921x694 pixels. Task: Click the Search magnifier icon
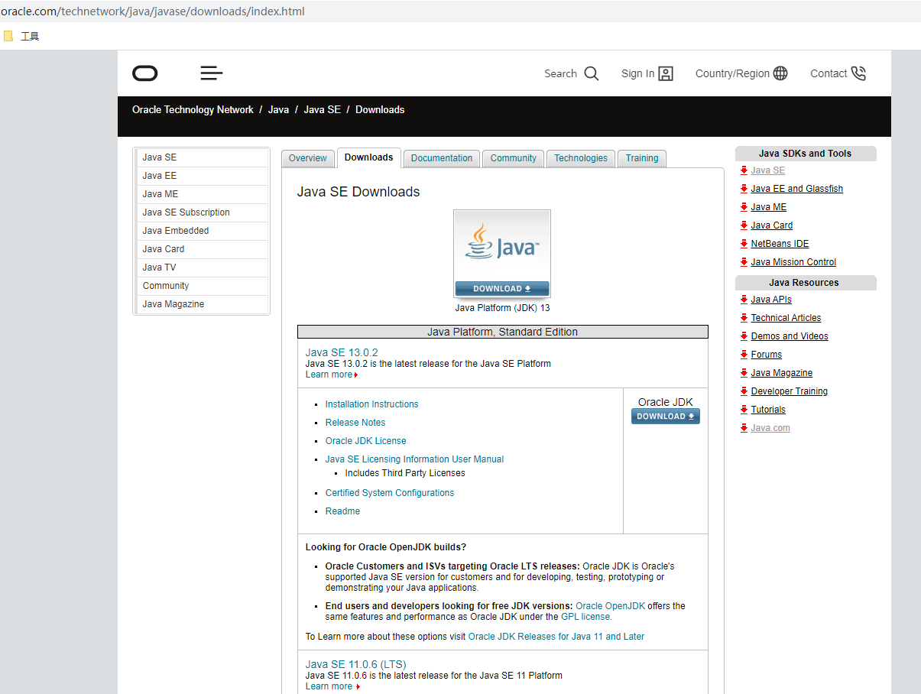(592, 73)
